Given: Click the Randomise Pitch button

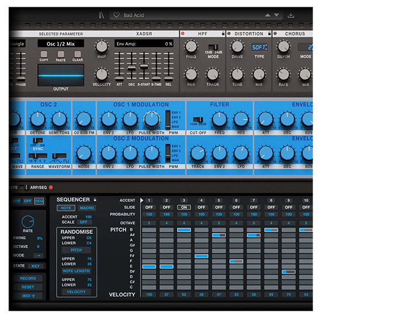Looking at the screenshot, I should pos(76,249).
